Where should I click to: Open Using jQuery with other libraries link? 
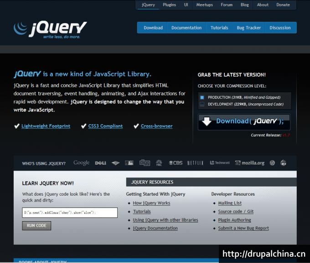click(x=165, y=220)
